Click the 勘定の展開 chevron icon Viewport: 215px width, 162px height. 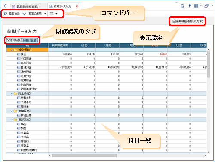[x=24, y=14]
